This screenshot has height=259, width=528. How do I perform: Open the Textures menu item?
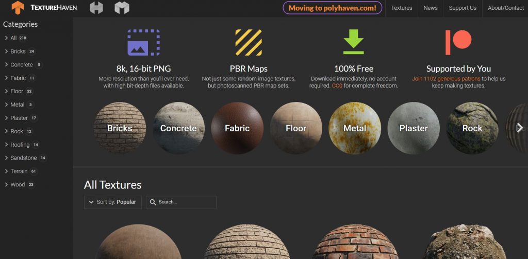click(x=401, y=8)
